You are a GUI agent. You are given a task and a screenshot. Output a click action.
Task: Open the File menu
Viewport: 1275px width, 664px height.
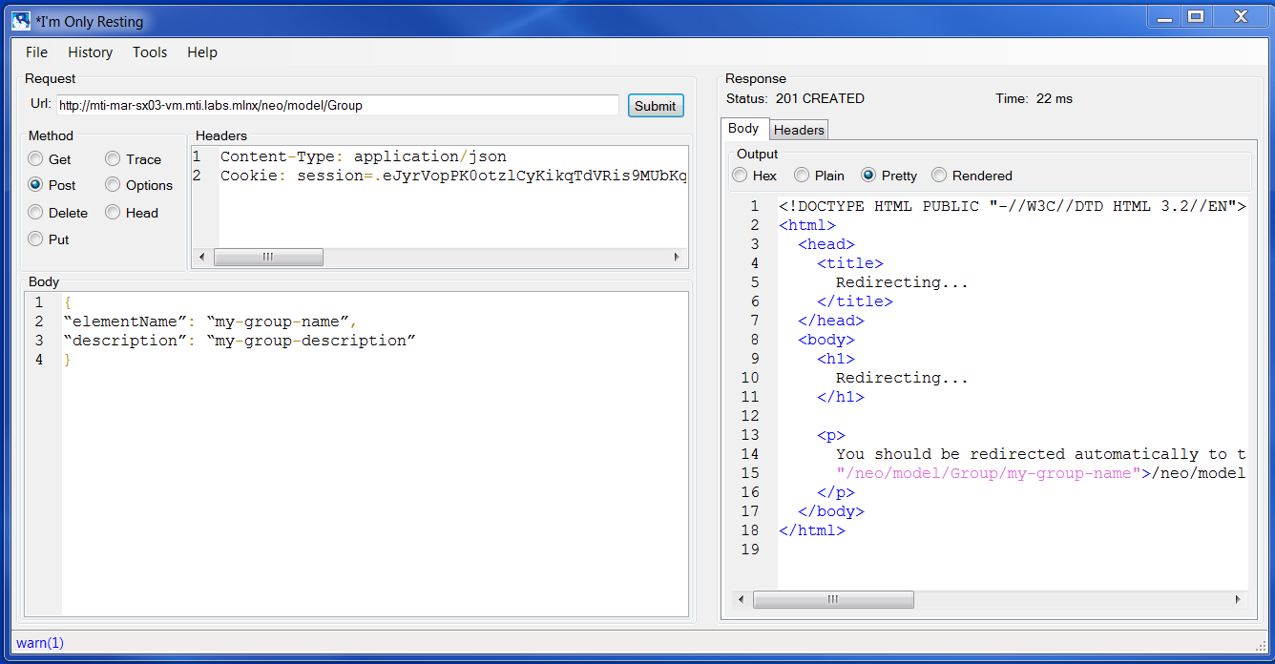point(35,52)
